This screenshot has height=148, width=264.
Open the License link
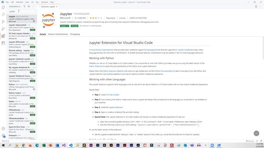122,18
